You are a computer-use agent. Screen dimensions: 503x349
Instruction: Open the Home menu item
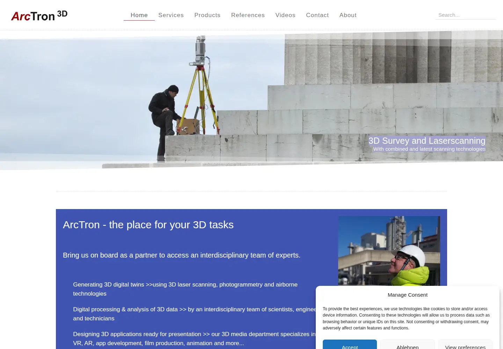[139, 15]
